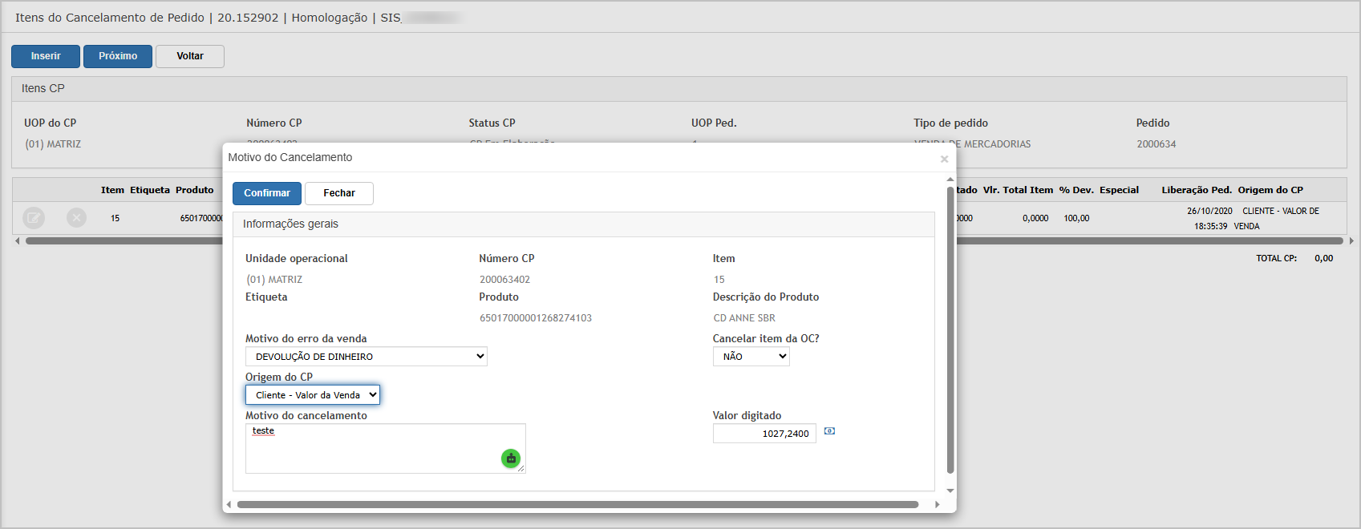This screenshot has width=1361, height=529.
Task: Click the Vlr. Total Item column header
Action: (1018, 190)
